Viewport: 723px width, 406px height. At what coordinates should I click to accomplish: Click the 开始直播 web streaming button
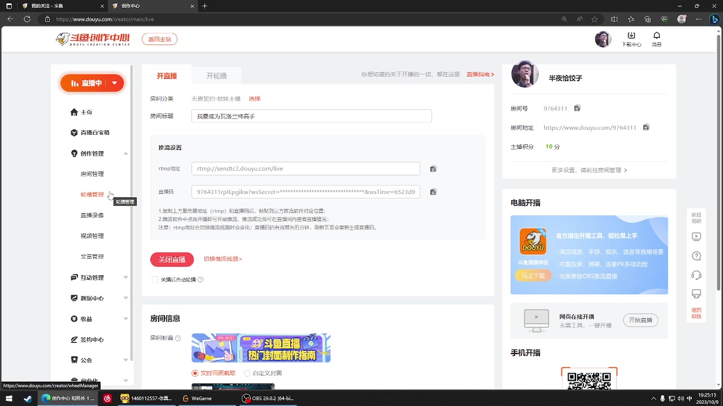[641, 320]
